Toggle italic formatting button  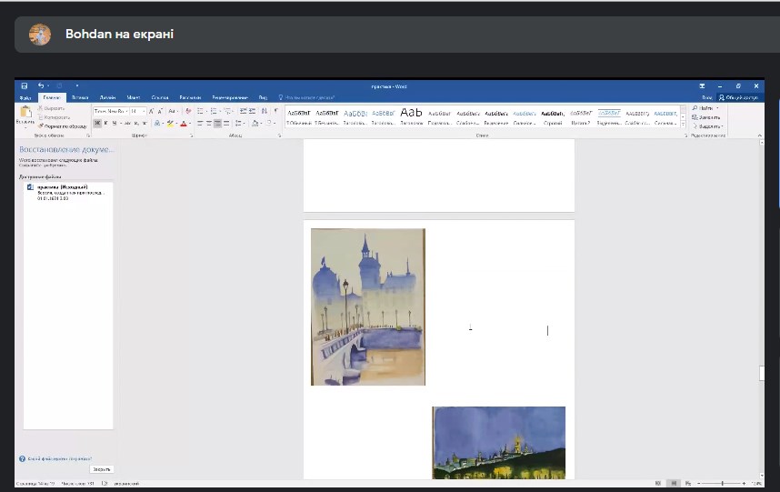click(x=106, y=123)
